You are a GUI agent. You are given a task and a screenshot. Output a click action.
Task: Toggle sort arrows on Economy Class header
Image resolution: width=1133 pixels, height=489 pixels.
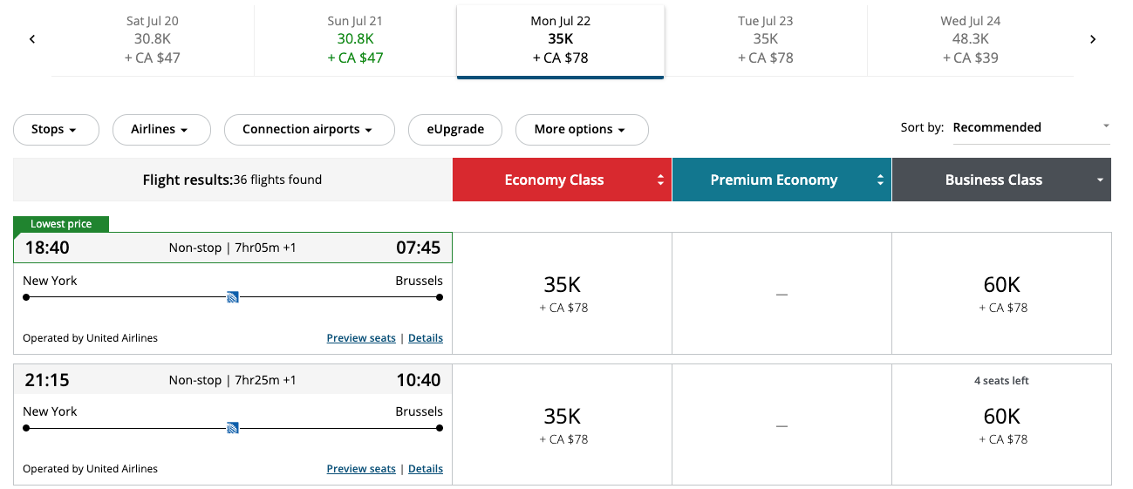660,180
